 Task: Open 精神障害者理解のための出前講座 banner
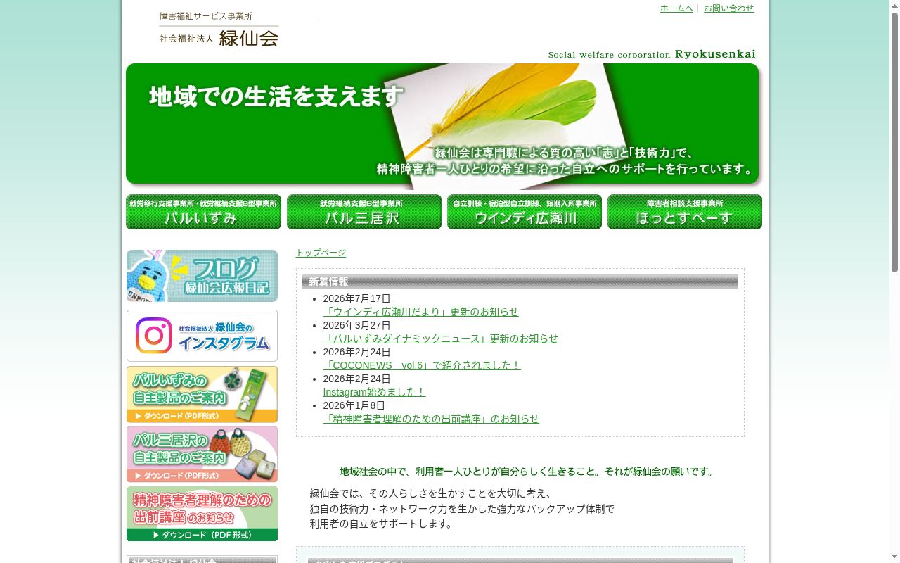pyautogui.click(x=202, y=514)
